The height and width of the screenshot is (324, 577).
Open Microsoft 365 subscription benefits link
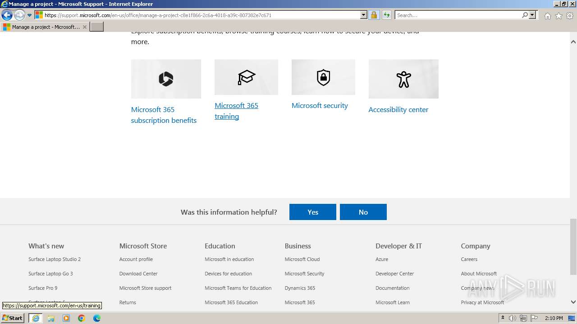[164, 115]
